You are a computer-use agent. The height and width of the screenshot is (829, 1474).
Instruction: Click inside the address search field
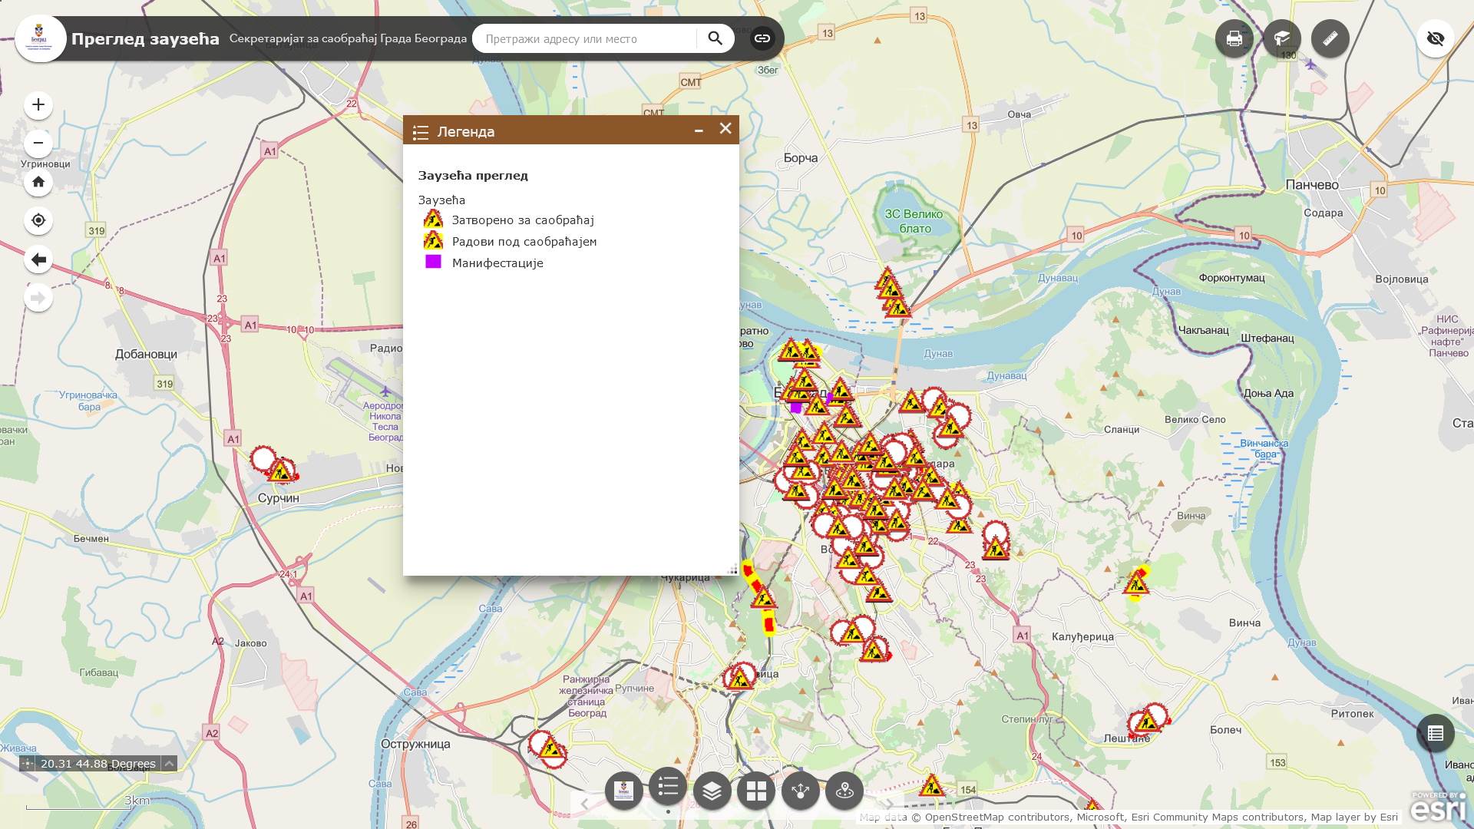pos(583,38)
